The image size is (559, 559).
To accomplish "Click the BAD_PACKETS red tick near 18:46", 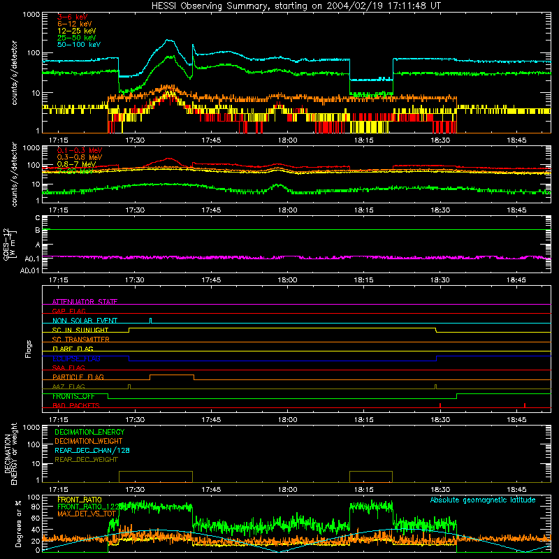I will pyautogui.click(x=525, y=405).
